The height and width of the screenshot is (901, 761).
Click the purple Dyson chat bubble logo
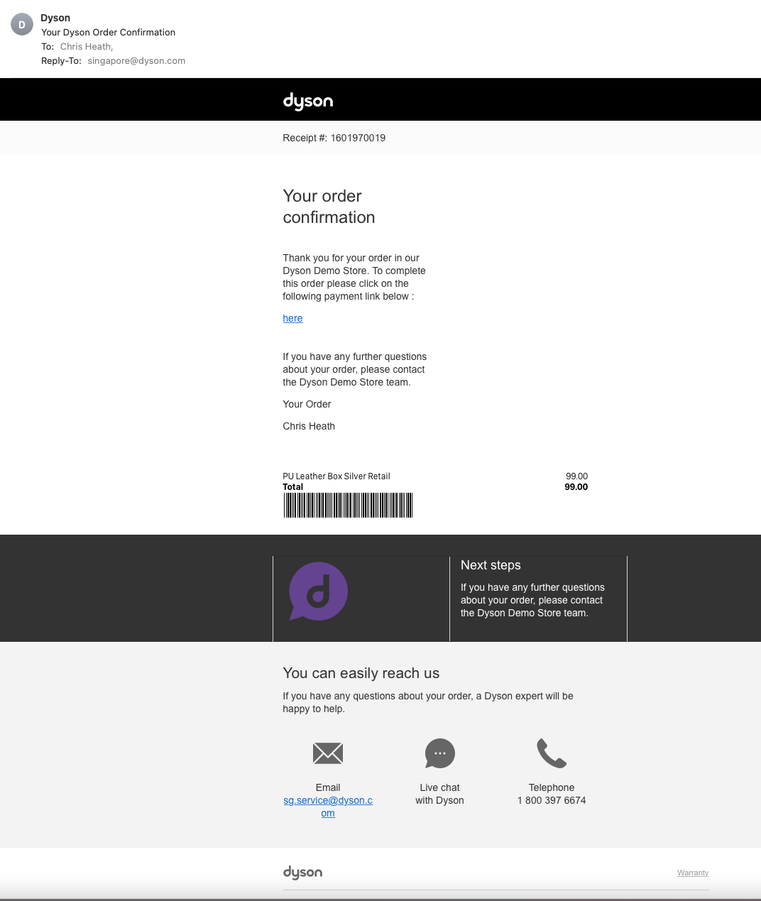pyautogui.click(x=318, y=591)
